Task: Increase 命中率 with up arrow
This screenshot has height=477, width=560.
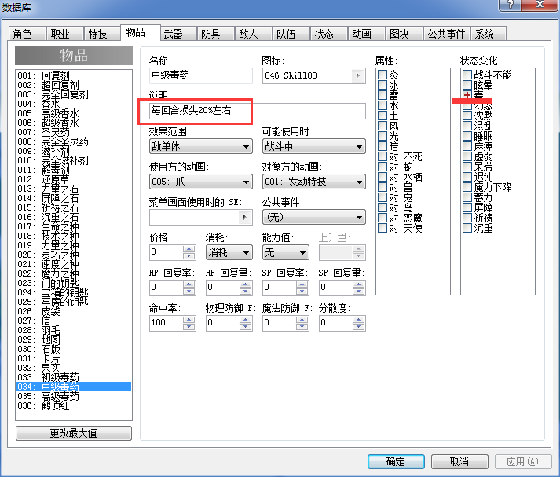Action: (189, 320)
